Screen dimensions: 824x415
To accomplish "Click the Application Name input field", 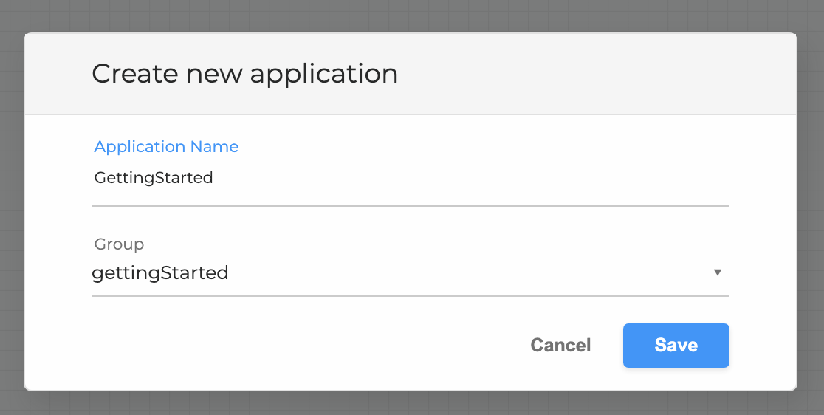I will click(x=410, y=178).
